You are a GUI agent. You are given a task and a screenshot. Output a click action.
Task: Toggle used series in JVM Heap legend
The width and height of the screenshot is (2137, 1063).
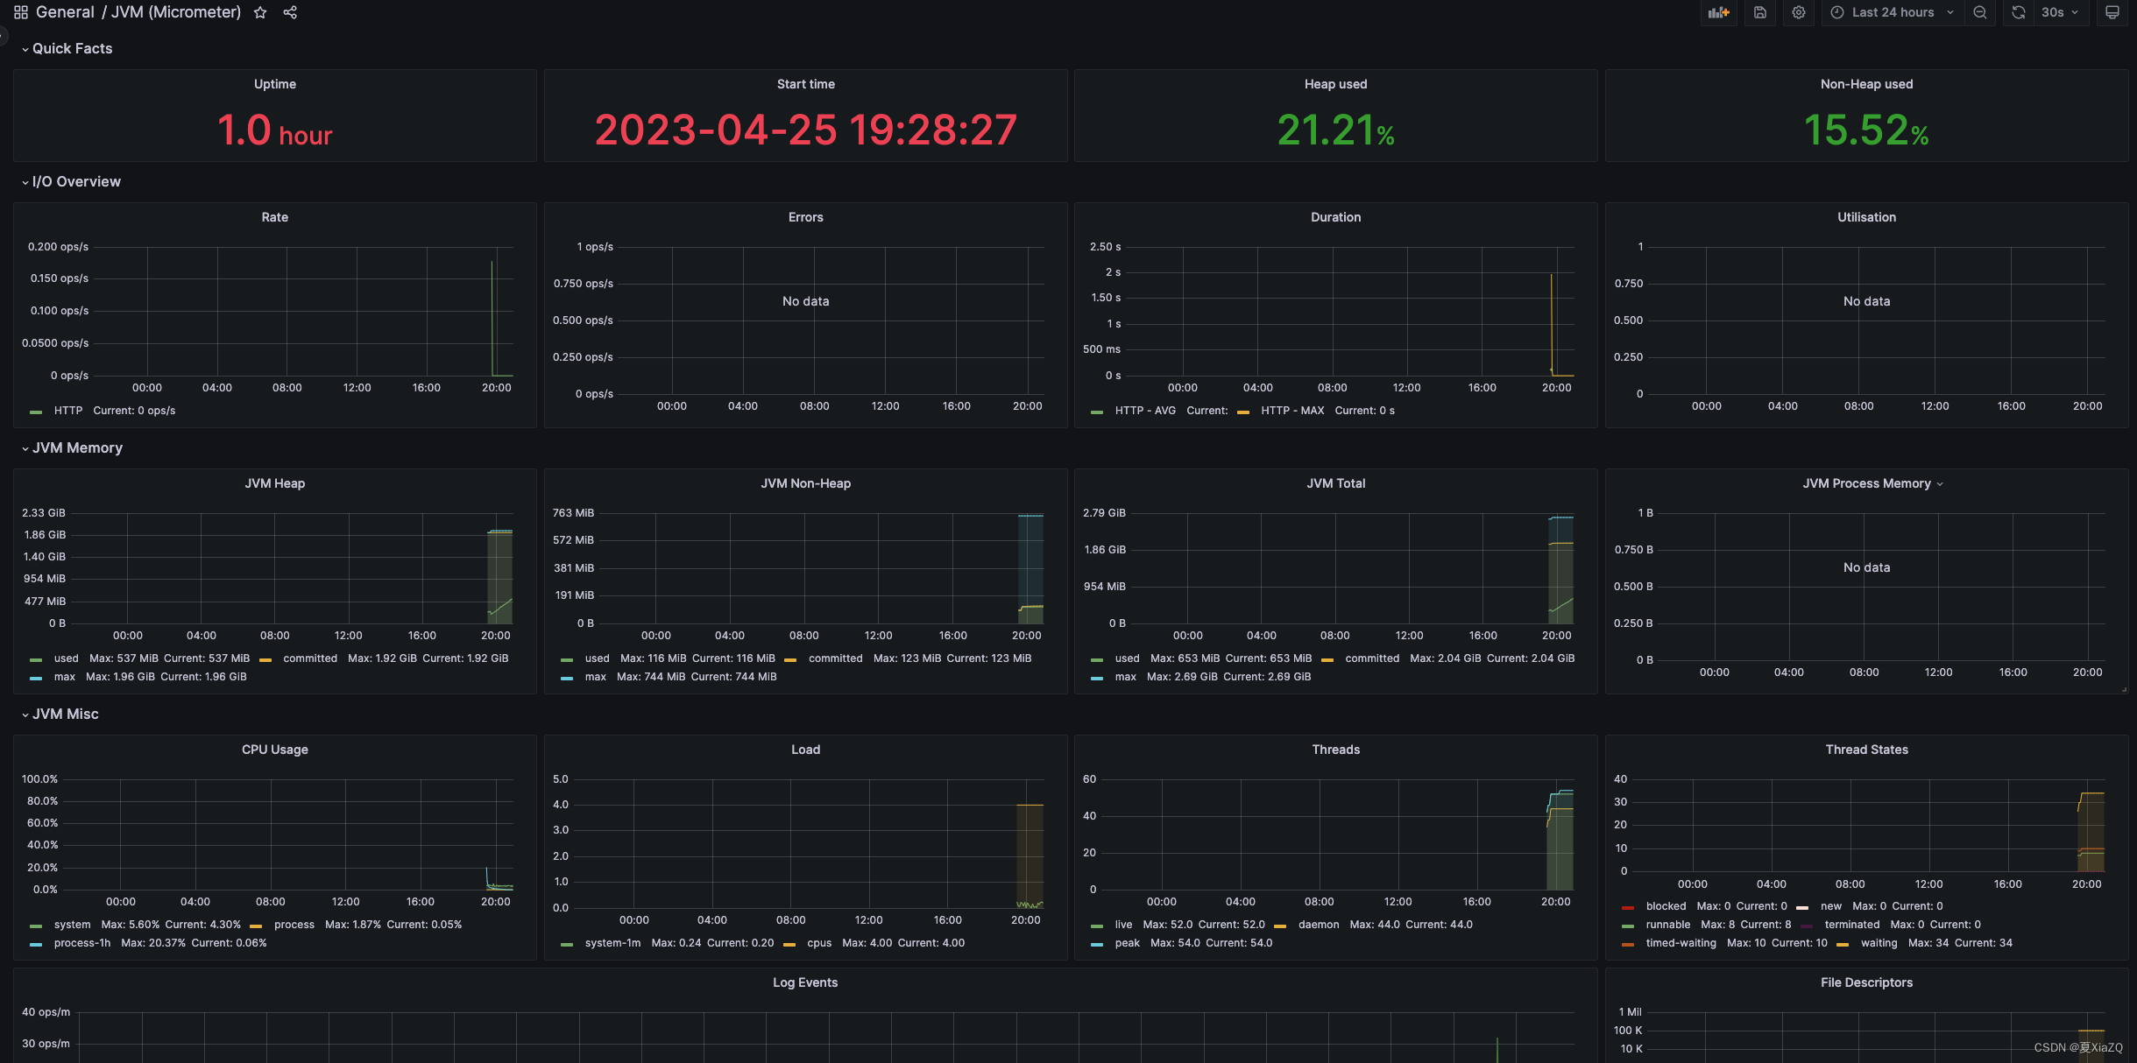click(x=67, y=658)
